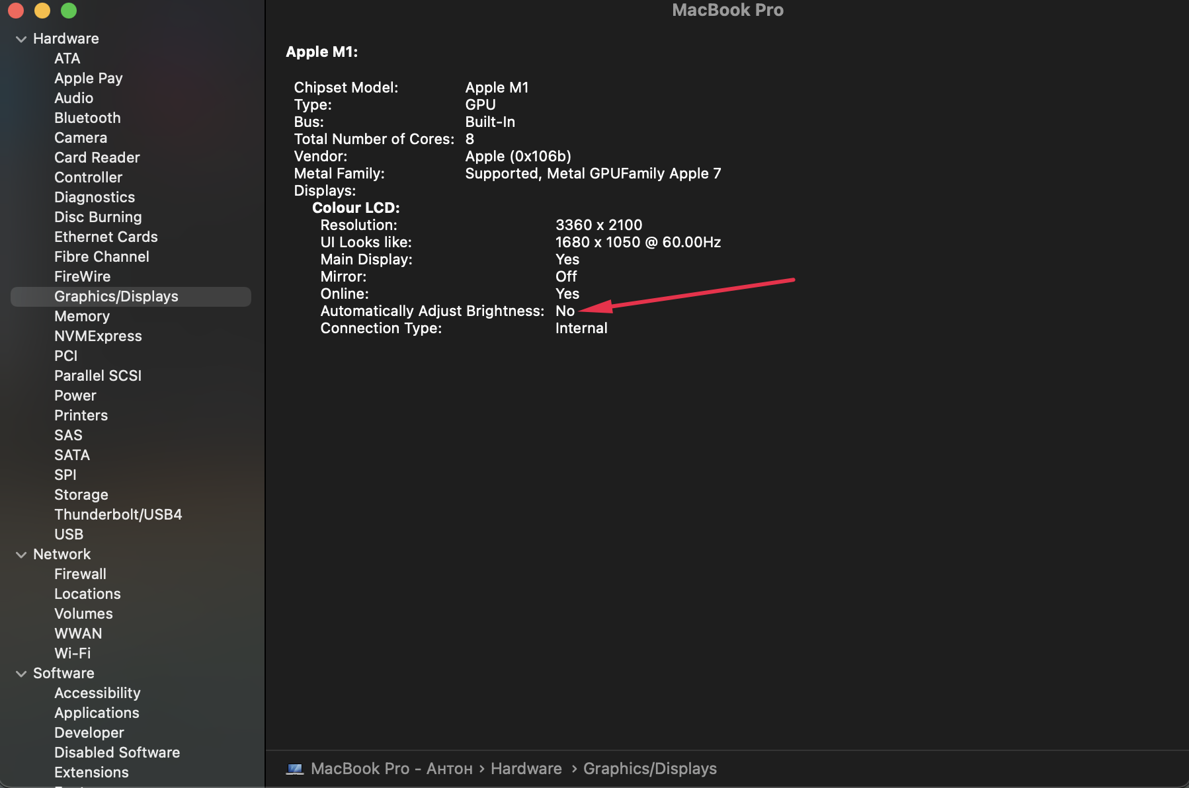Open the SPI entry
Viewport: 1189px width, 788px height.
click(65, 475)
